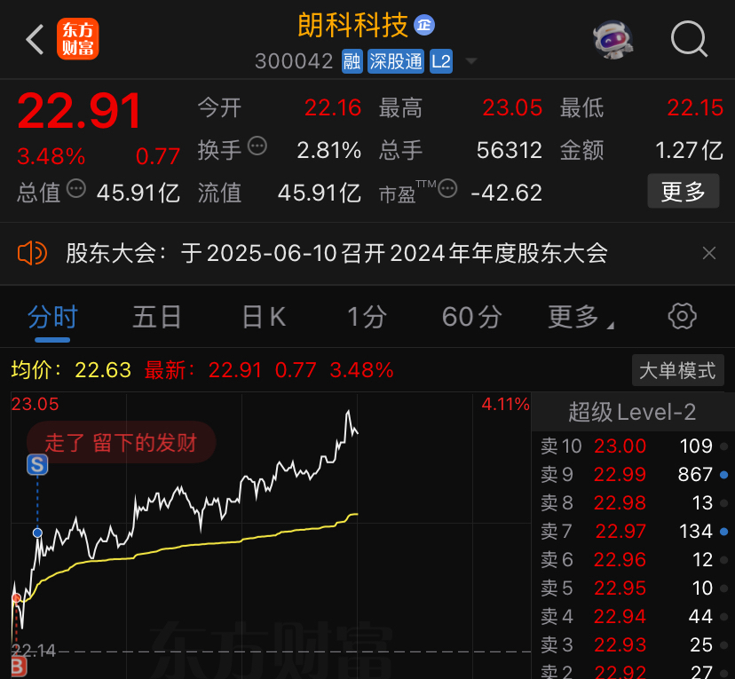This screenshot has width=735, height=679.
Task: Open the 超级Level-2 header
Action: coord(632,413)
